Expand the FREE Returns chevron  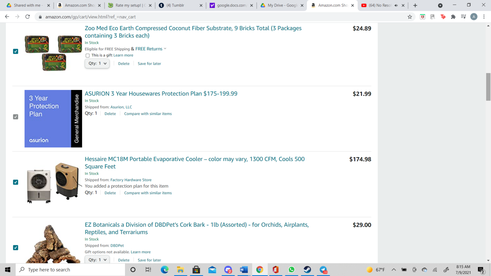[165, 49]
